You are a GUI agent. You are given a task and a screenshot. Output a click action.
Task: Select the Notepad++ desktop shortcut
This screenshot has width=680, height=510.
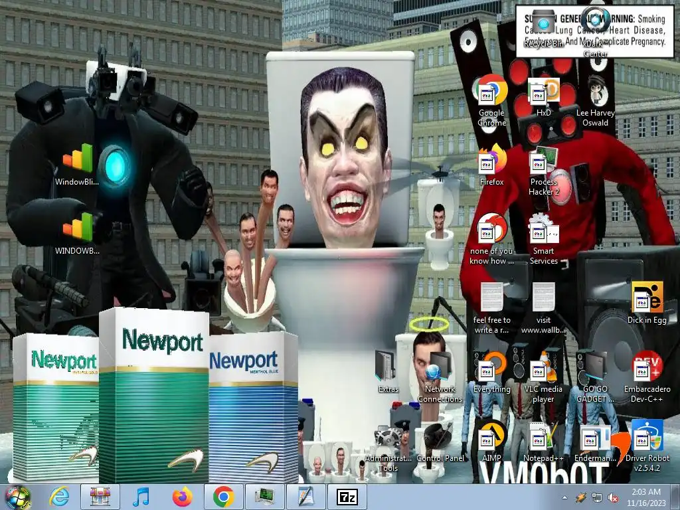coord(543,442)
